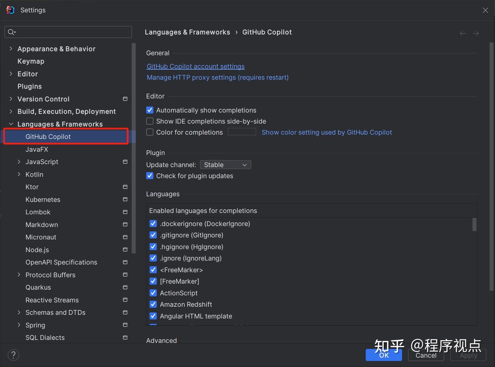Image resolution: width=495 pixels, height=367 pixels.
Task: Collapse the Languages & Frameworks tree
Action: click(x=11, y=124)
